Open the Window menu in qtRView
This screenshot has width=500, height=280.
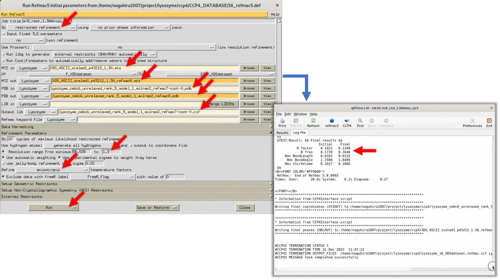tap(300, 114)
